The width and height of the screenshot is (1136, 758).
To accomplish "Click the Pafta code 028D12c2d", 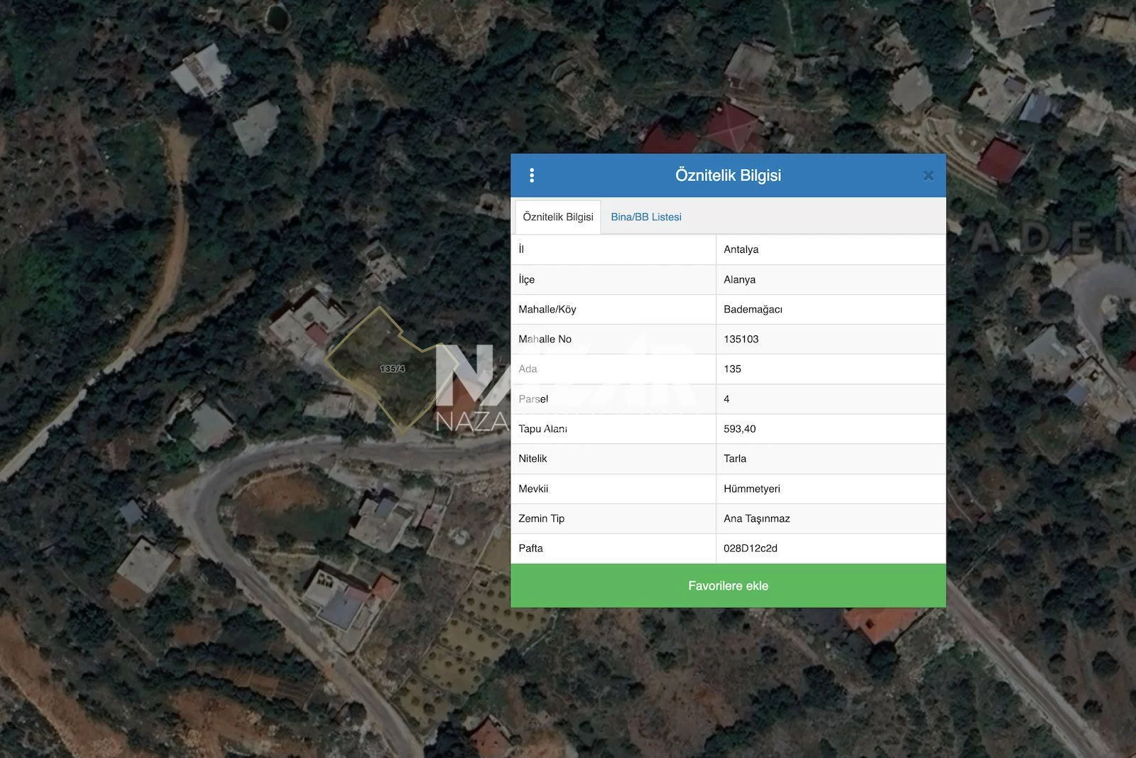I will [x=750, y=548].
